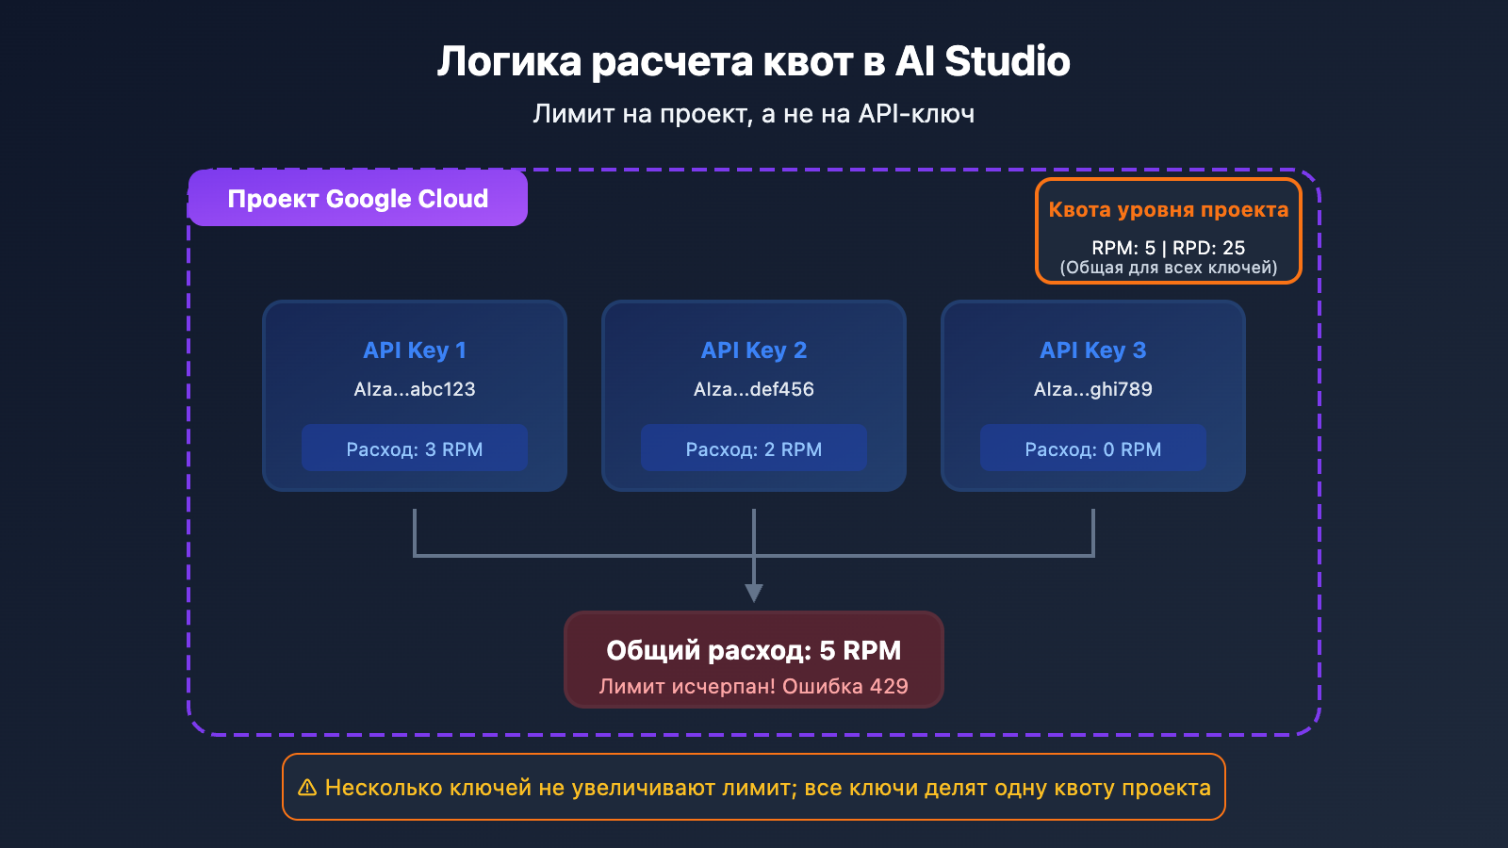Click the link text Общая для всех ключей
This screenshot has width=1508, height=848.
click(x=1169, y=268)
